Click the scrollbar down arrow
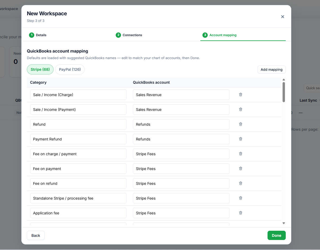This screenshot has width=320, height=250. (x=284, y=223)
